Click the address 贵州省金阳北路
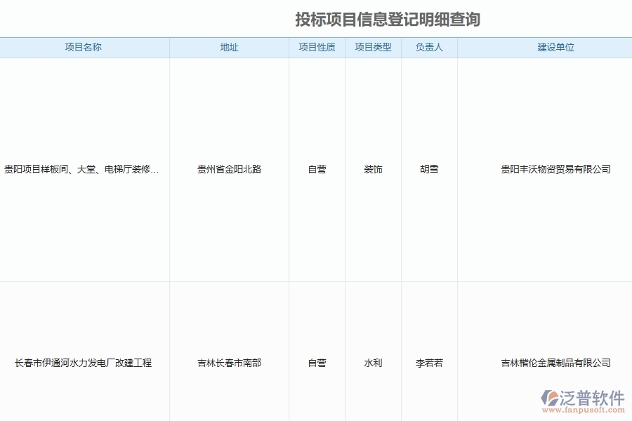 tap(230, 168)
